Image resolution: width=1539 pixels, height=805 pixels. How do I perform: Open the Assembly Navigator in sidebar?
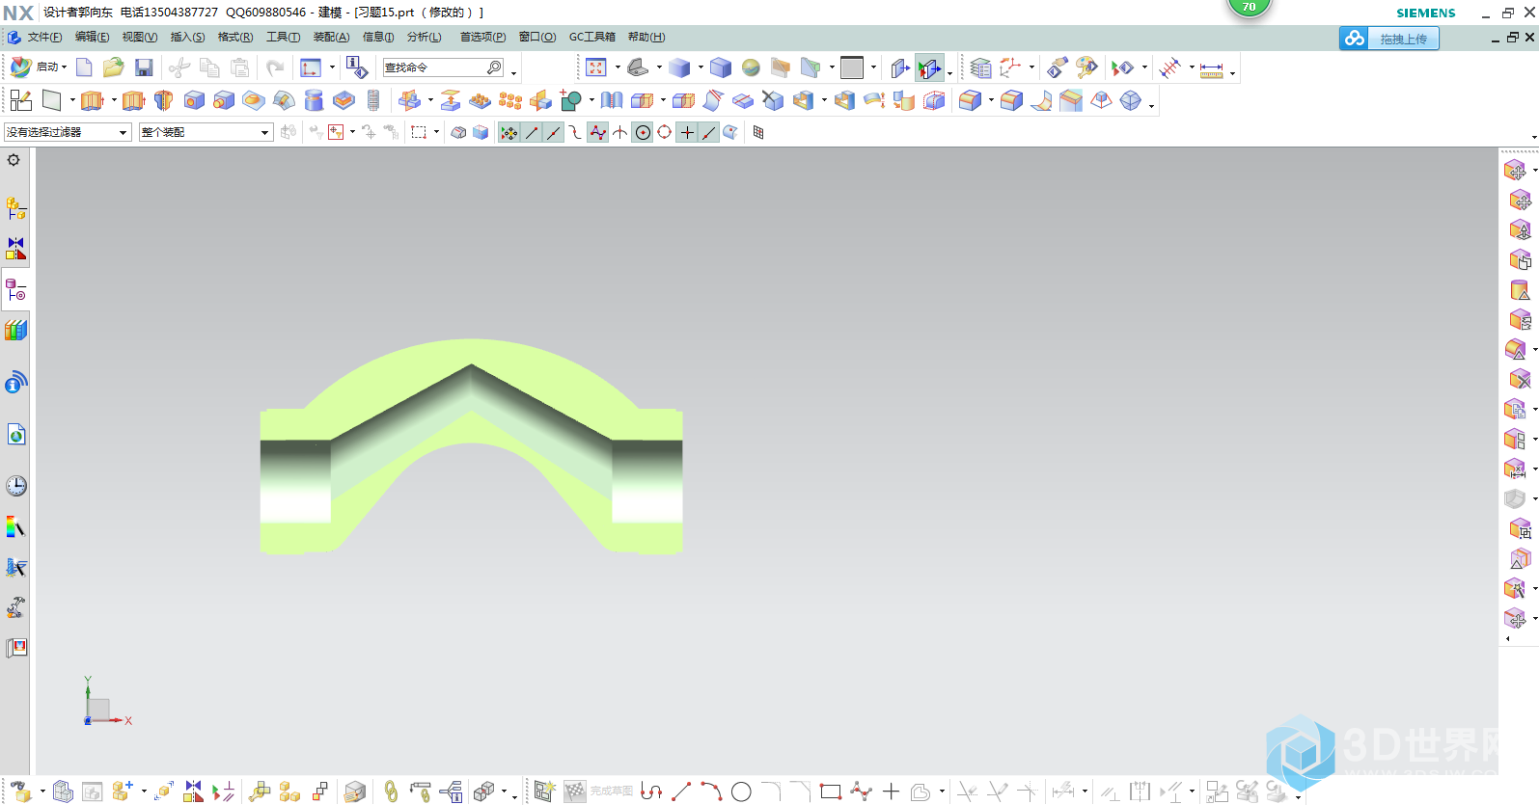click(15, 208)
